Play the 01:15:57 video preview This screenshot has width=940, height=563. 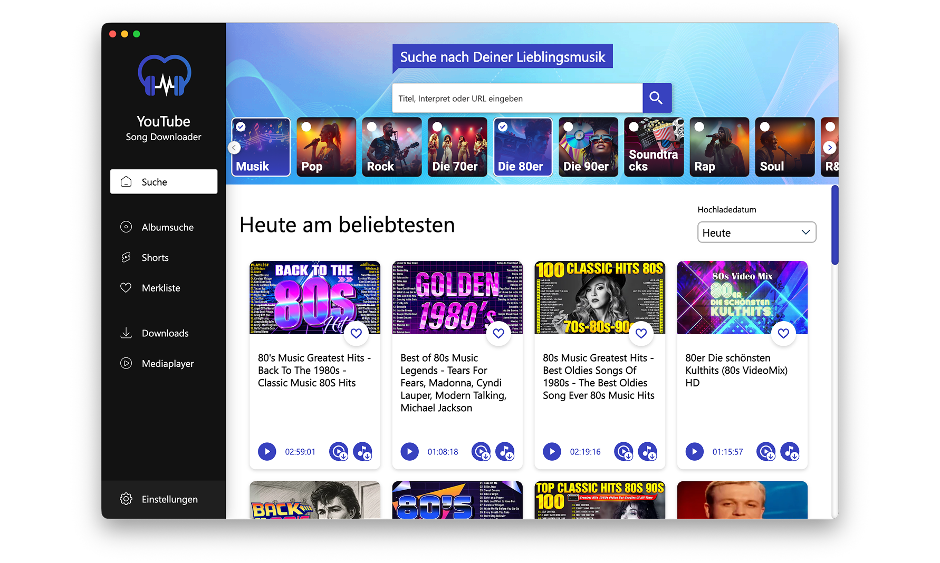tap(694, 452)
